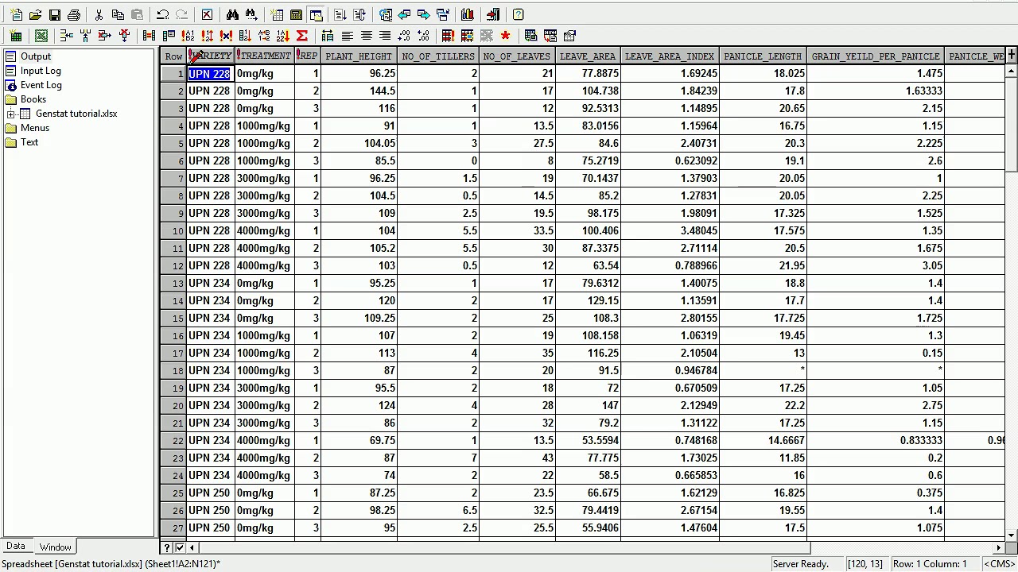1018x572 pixels.
Task: Click the binoculars Find icon
Action: coord(232,15)
